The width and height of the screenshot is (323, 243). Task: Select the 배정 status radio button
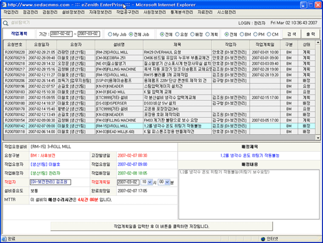click(x=192, y=35)
